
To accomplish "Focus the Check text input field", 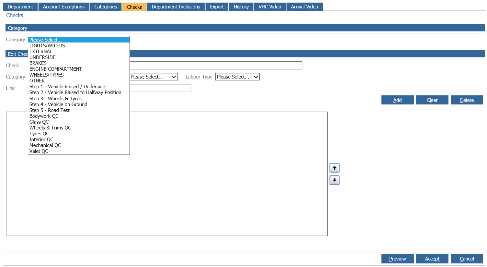I will tap(216, 66).
